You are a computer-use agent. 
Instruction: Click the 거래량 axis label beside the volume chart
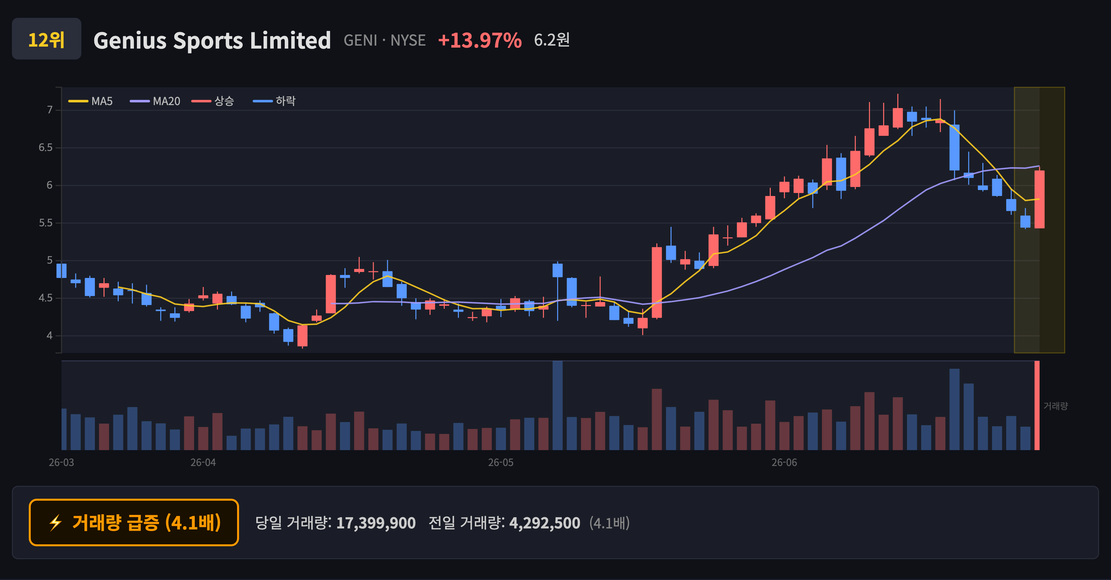1055,406
